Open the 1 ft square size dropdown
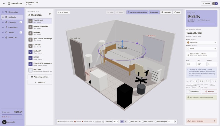This screenshot has height=126, width=220. click(115, 122)
